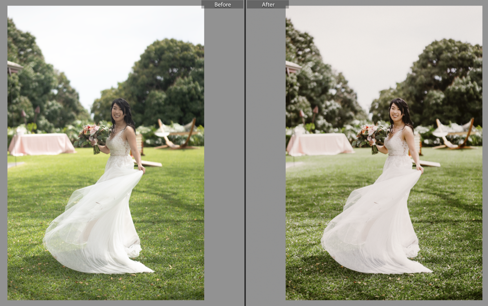Click the Before label
The height and width of the screenshot is (306, 488).
pos(222,5)
